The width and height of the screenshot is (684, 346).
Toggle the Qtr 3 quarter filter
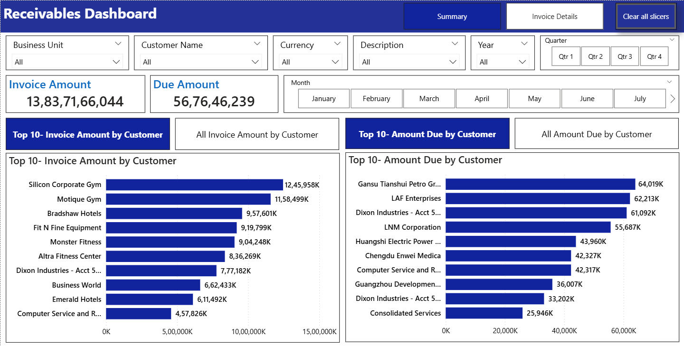(x=625, y=56)
